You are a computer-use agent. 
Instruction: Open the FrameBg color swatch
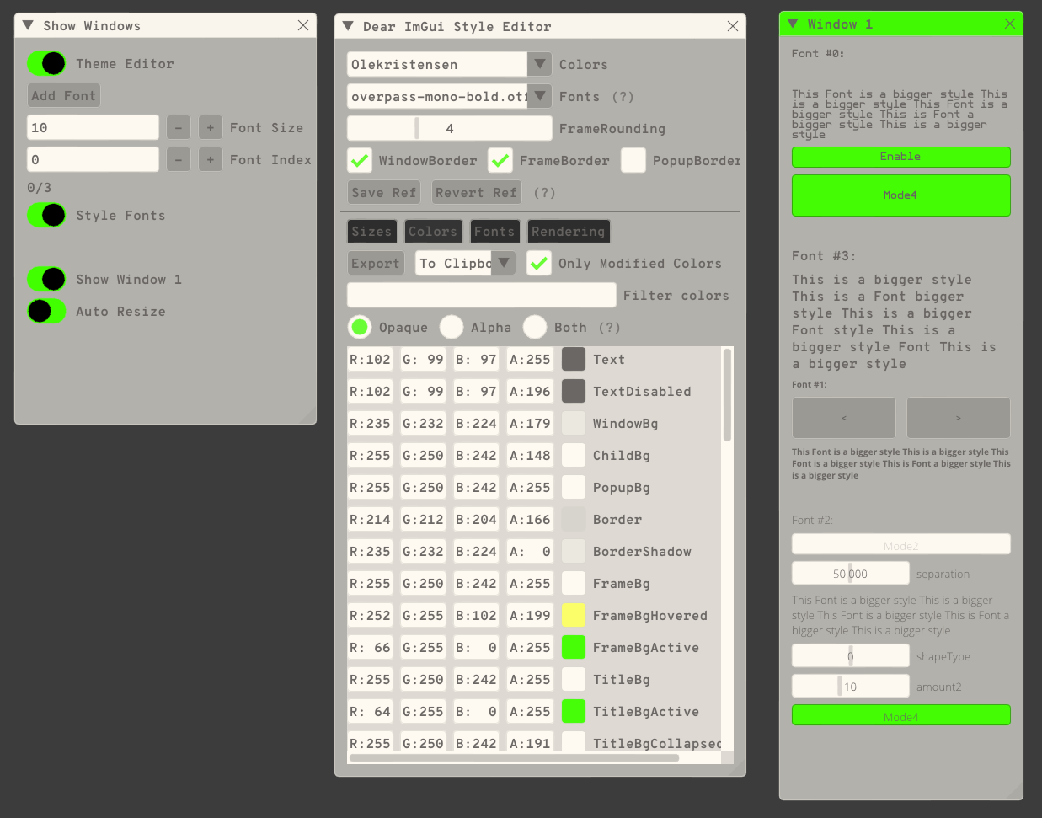(x=574, y=583)
